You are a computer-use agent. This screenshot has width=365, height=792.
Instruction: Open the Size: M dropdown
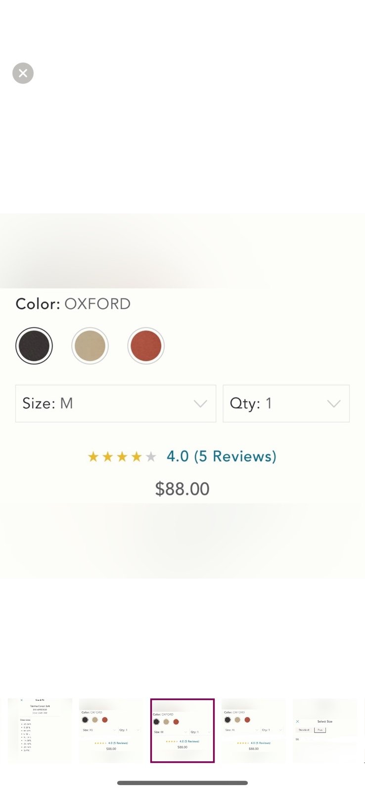(116, 403)
